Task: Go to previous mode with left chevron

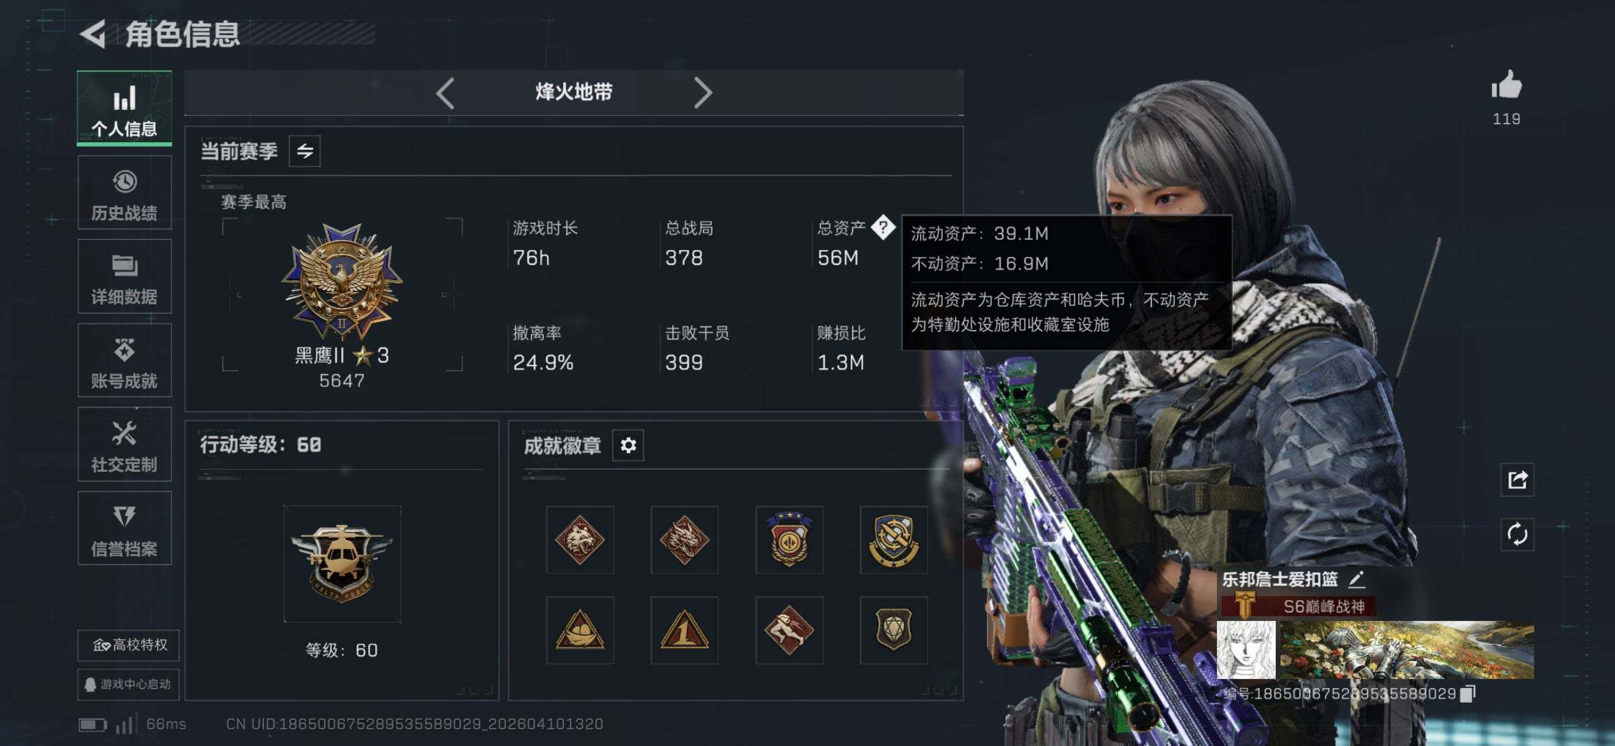Action: coord(445,93)
